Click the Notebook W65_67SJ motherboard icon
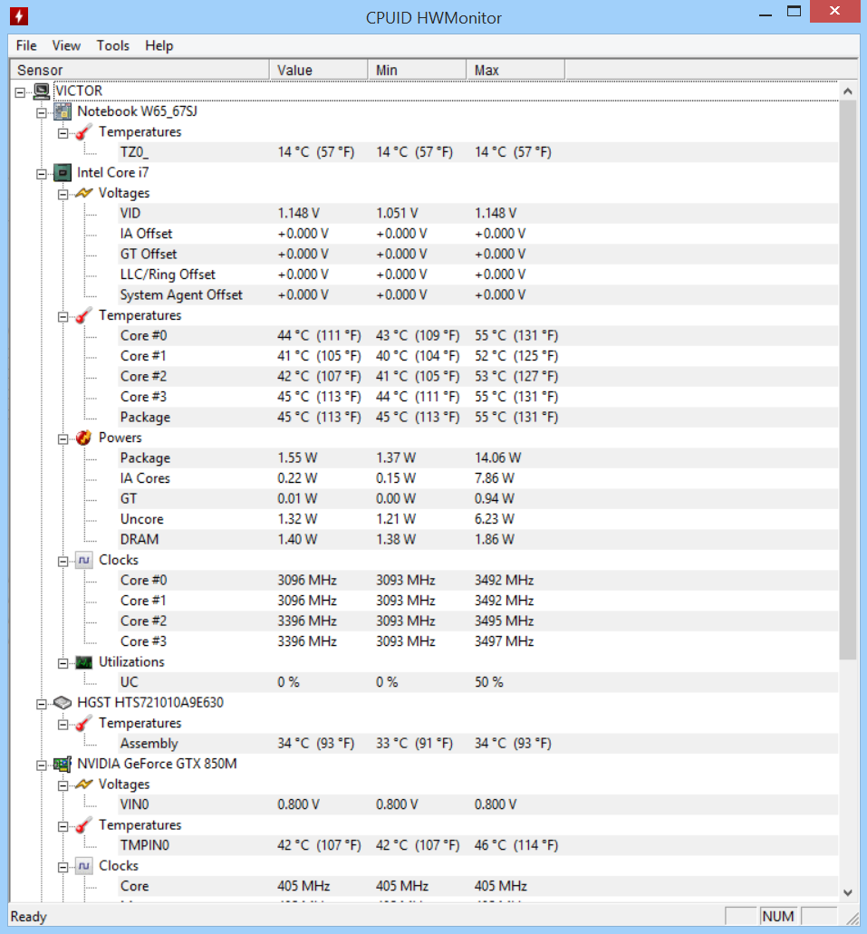 [x=63, y=111]
